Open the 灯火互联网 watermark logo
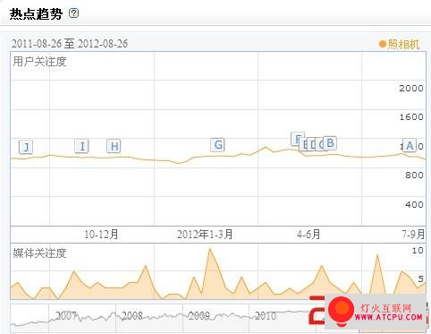The width and height of the screenshot is (431, 334). [x=376, y=312]
